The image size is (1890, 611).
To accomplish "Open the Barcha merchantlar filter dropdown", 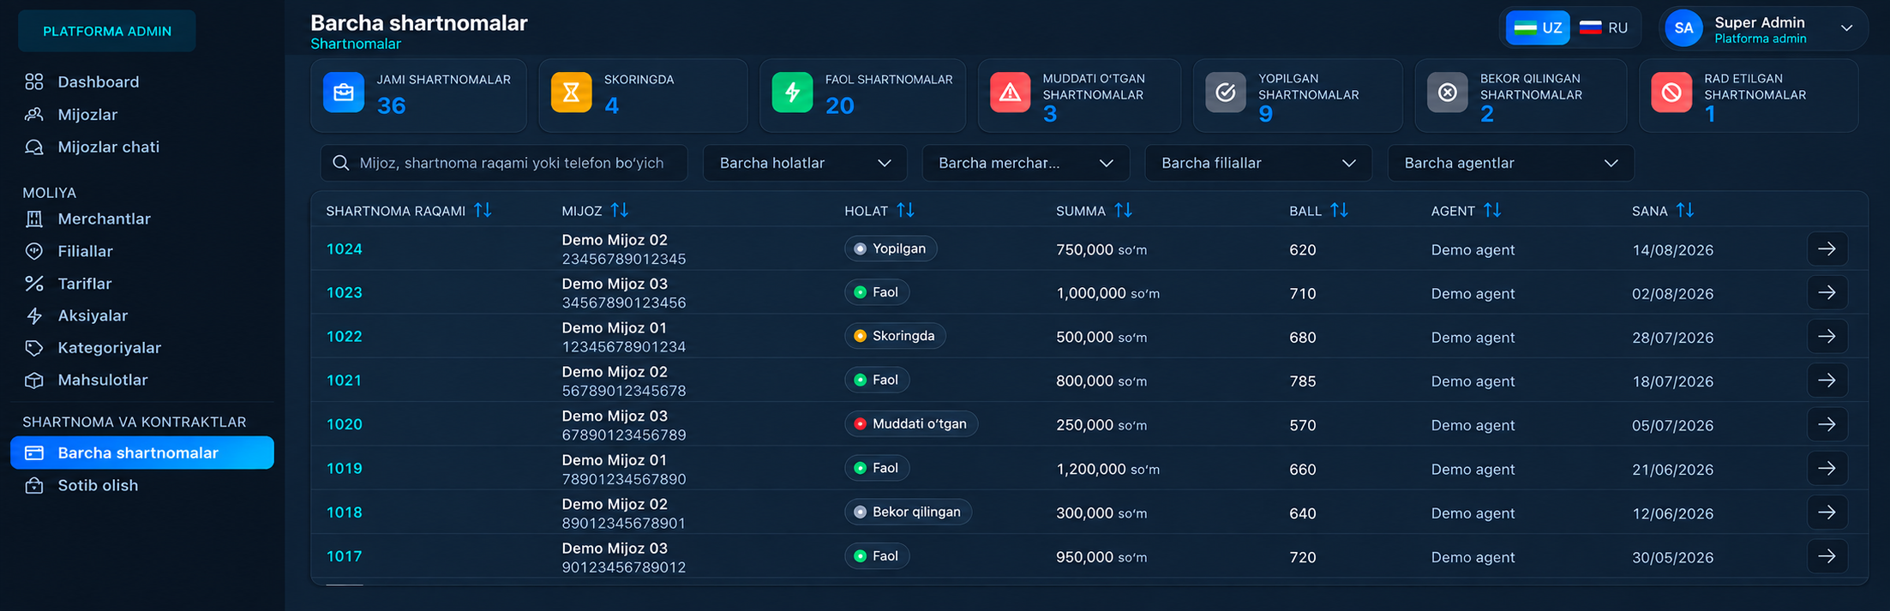I will click(1026, 163).
